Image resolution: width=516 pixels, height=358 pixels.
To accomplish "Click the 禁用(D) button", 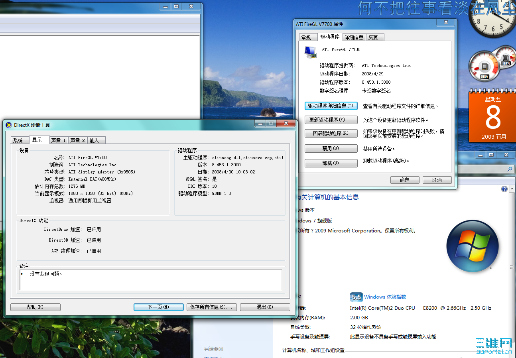I will [331, 148].
